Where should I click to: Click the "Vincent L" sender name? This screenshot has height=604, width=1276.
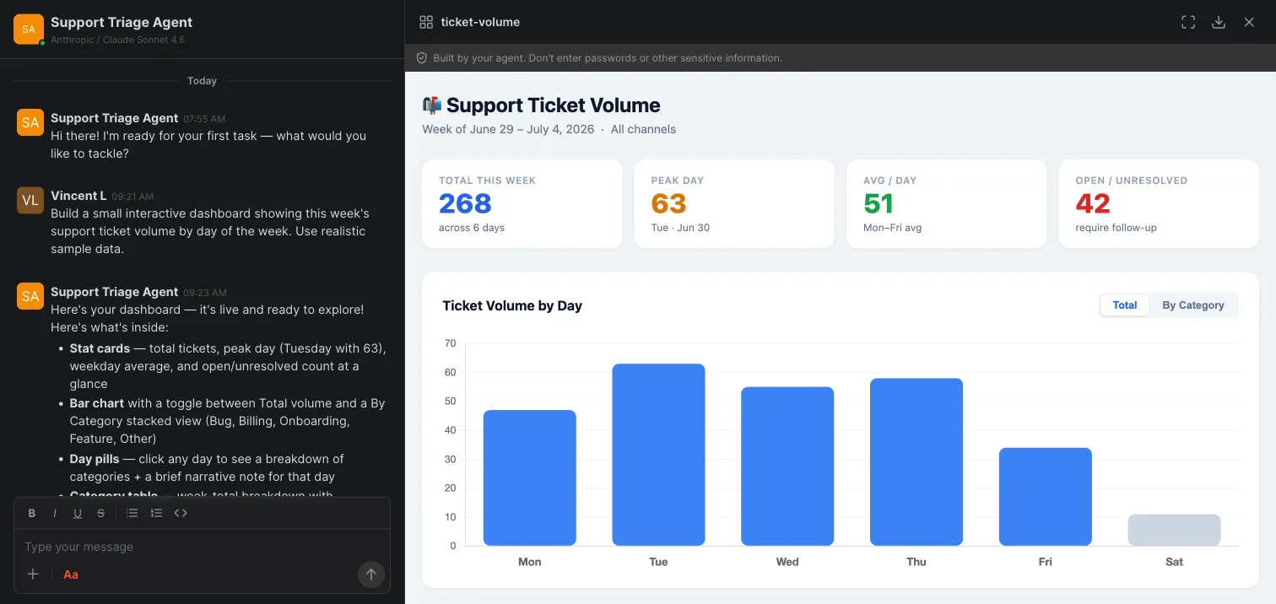78,196
